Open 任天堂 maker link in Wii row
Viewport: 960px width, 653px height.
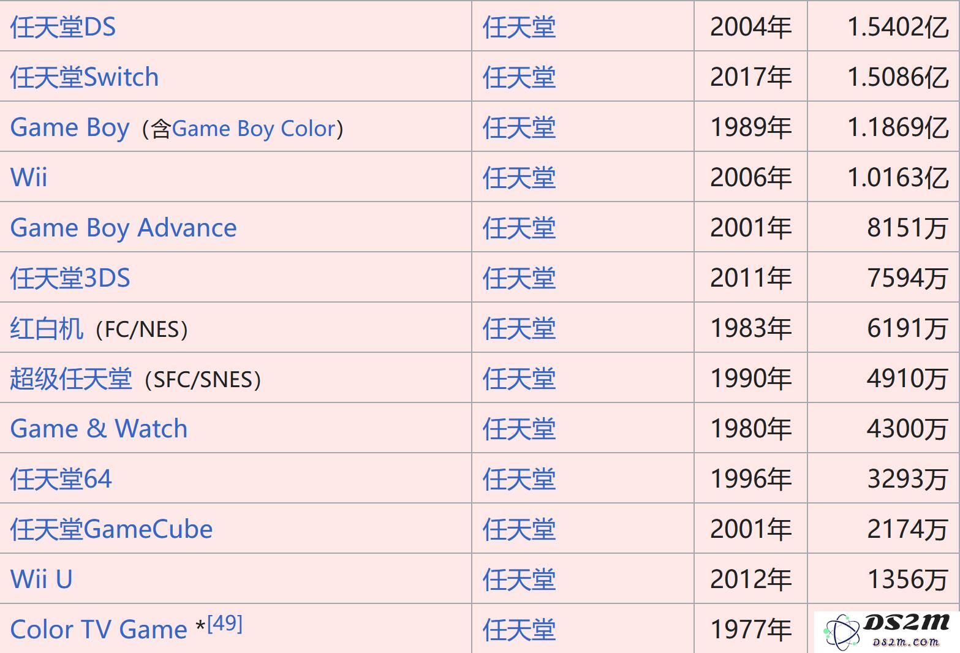pos(519,178)
